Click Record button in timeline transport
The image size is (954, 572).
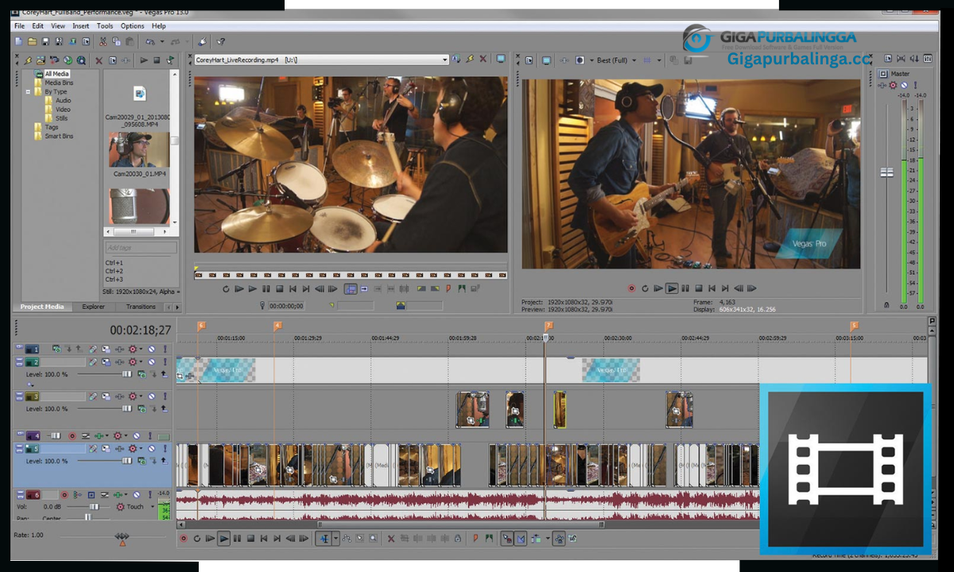184,539
